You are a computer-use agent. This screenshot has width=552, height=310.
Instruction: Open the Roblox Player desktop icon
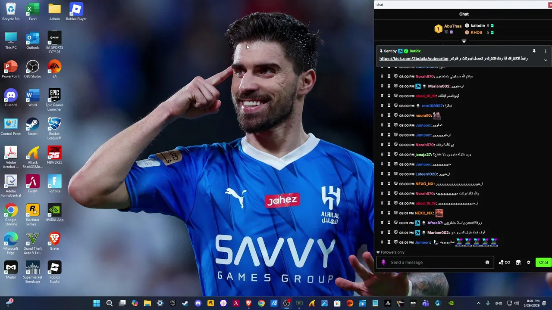point(76,12)
